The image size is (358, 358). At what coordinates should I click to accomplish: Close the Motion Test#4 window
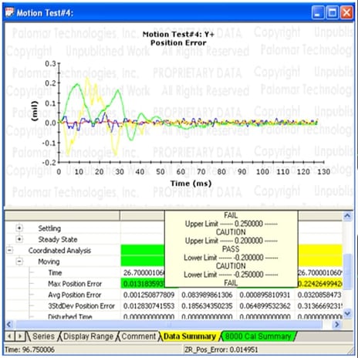click(346, 12)
